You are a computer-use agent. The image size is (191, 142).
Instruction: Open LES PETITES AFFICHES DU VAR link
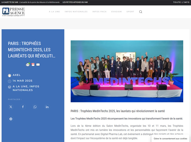coord(75,2)
